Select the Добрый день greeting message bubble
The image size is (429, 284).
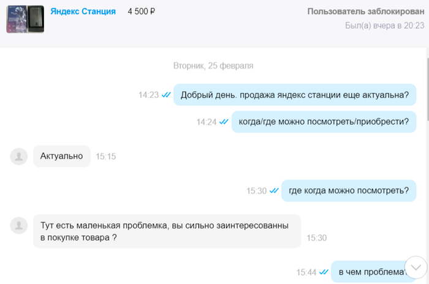click(x=295, y=95)
